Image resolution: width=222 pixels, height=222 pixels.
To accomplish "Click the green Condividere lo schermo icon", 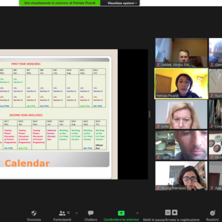I will point(121,213).
